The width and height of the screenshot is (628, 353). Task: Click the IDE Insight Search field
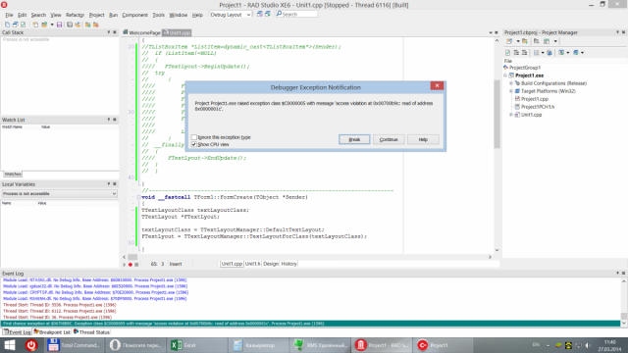tap(296, 14)
